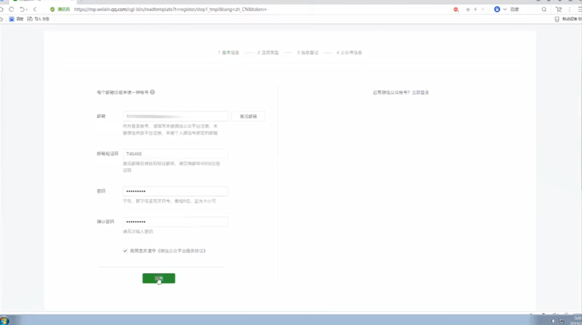Image resolution: width=582 pixels, height=325 pixels.
Task: Click the import bookmarks item
Action: pyautogui.click(x=38, y=19)
